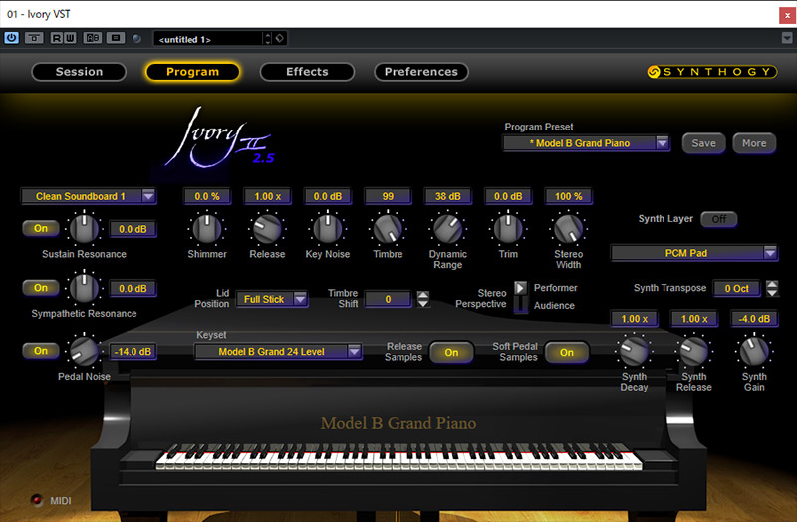This screenshot has width=797, height=522.
Task: Toggle Pedal Noise On button
Action: pyautogui.click(x=41, y=351)
